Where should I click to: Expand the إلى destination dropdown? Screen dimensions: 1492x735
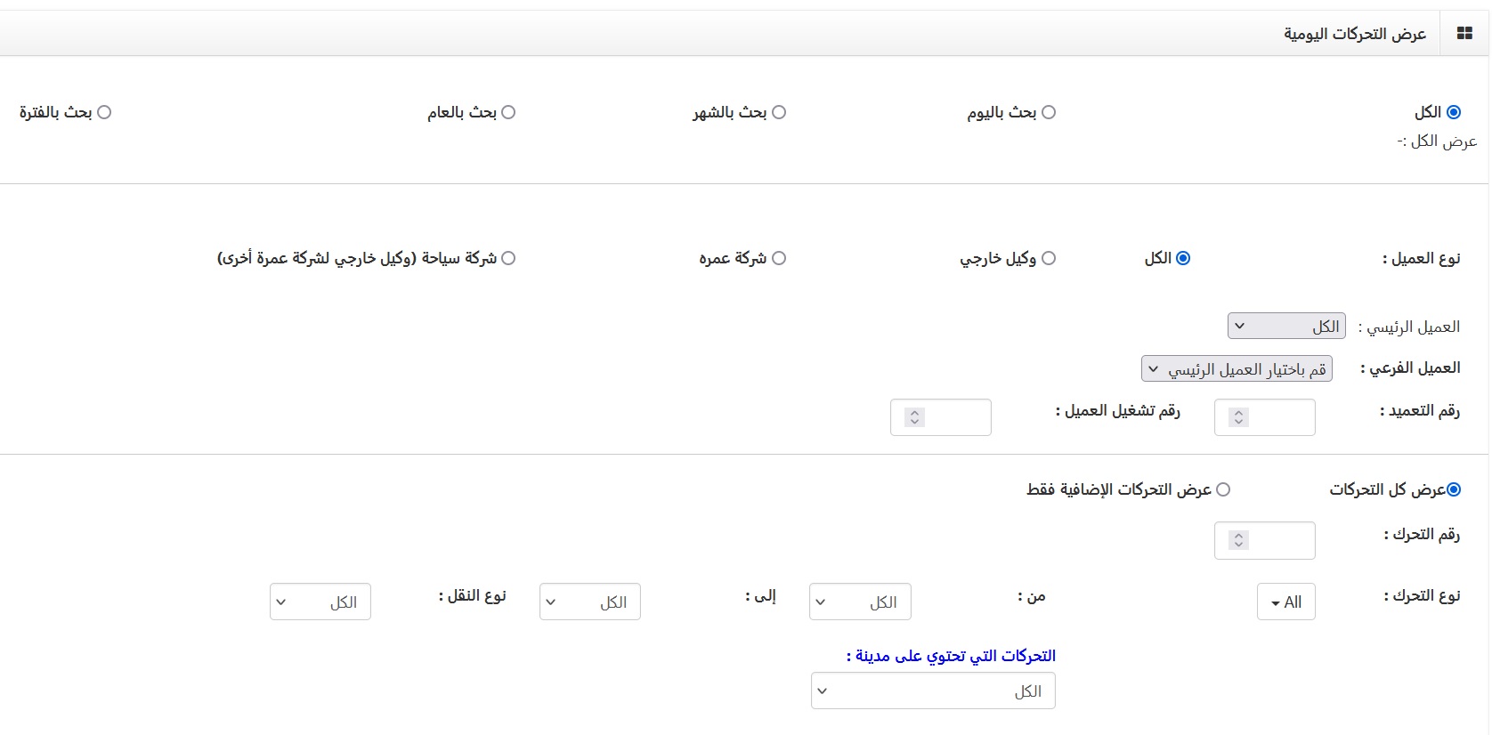coord(590,602)
